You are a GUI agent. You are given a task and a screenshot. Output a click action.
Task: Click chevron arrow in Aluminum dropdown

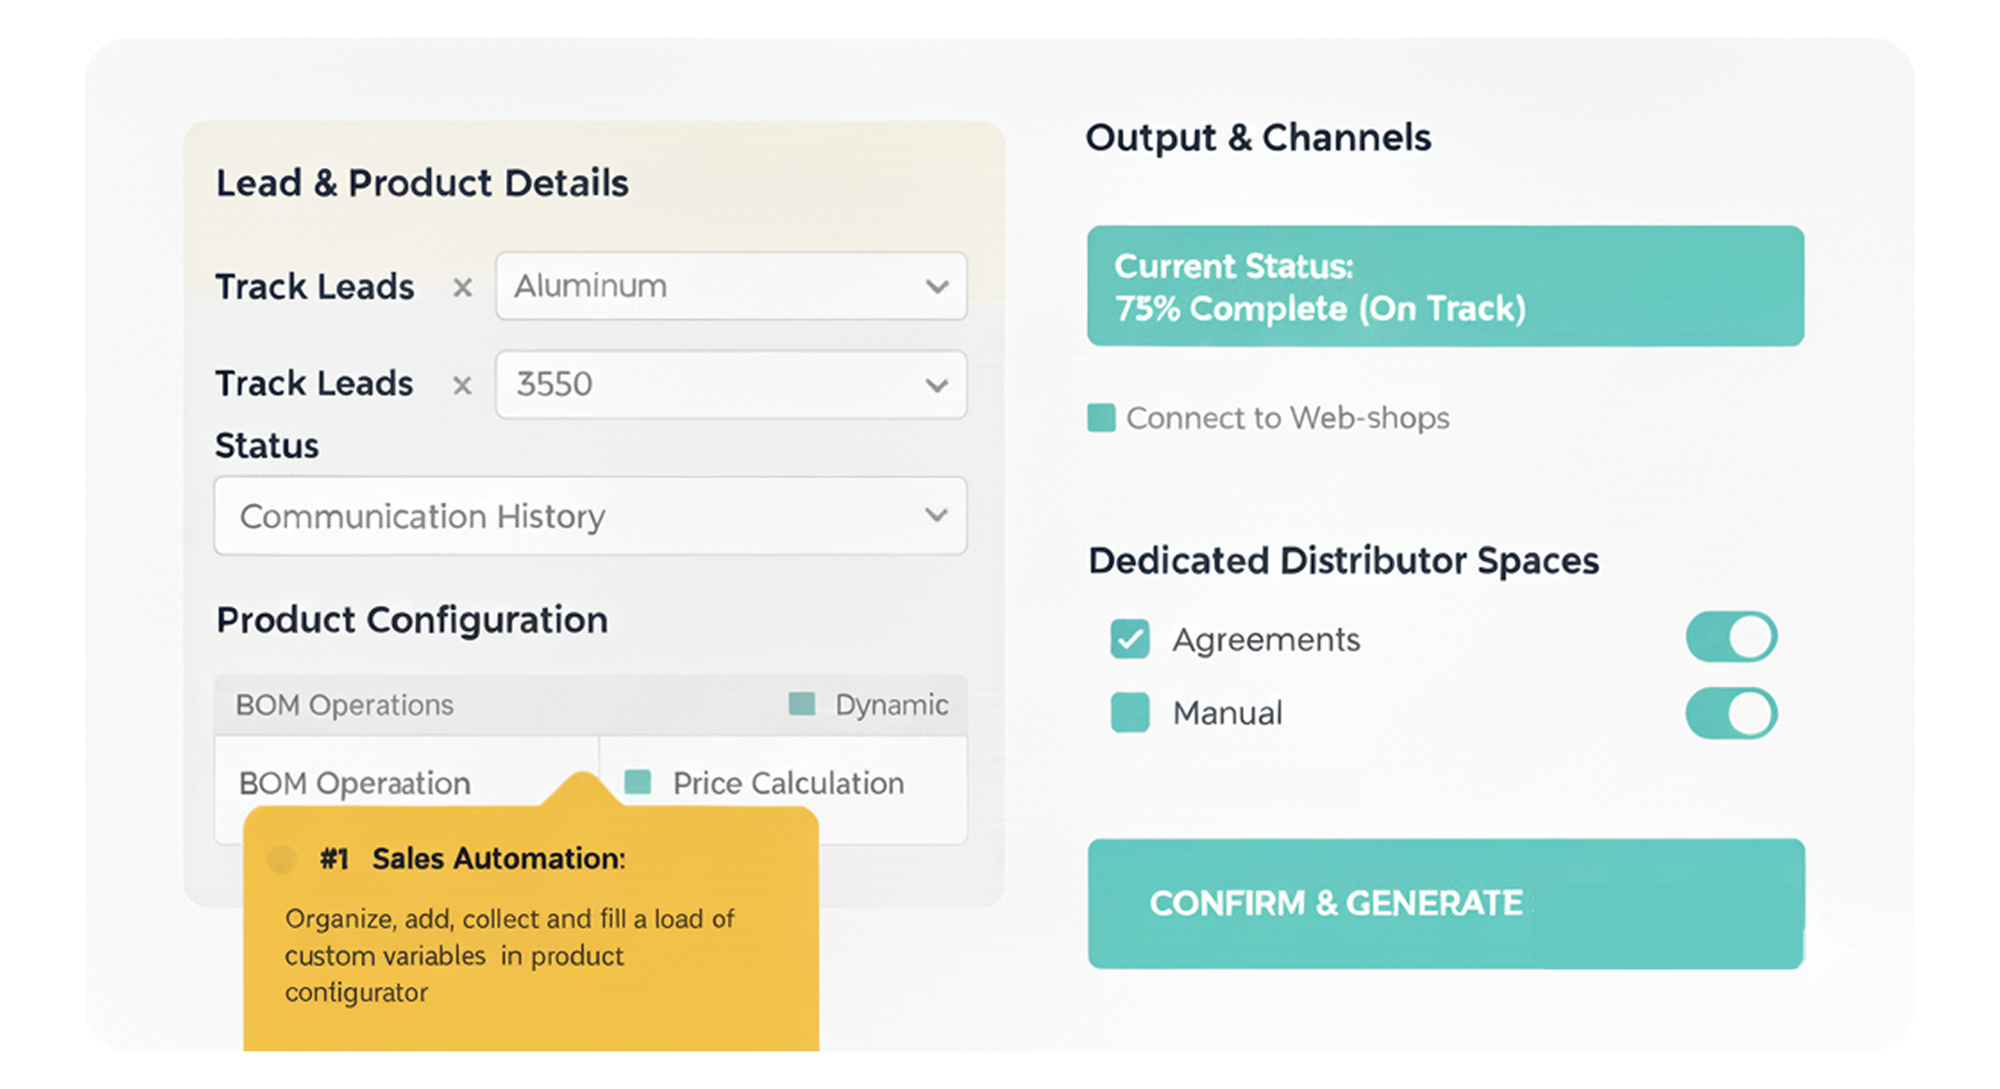click(x=937, y=287)
